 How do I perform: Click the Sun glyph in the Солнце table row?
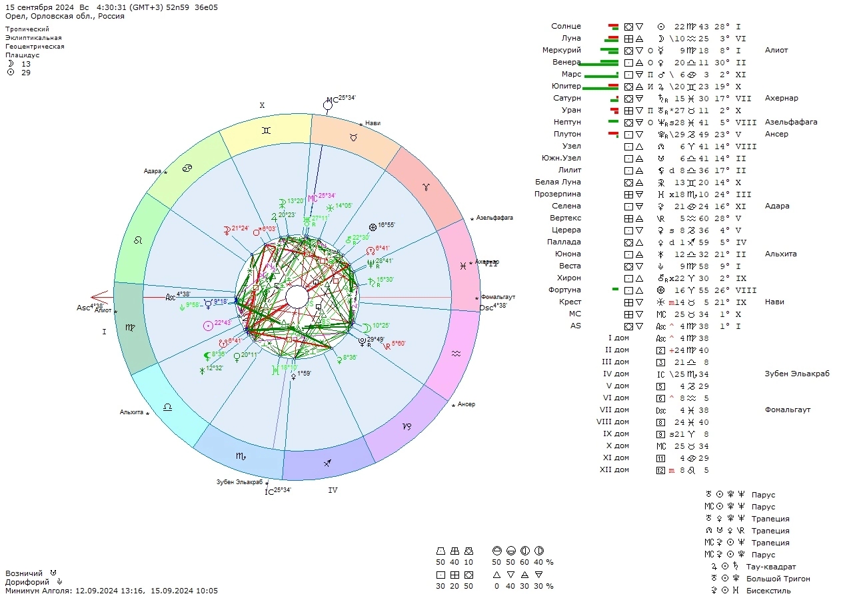(x=661, y=27)
